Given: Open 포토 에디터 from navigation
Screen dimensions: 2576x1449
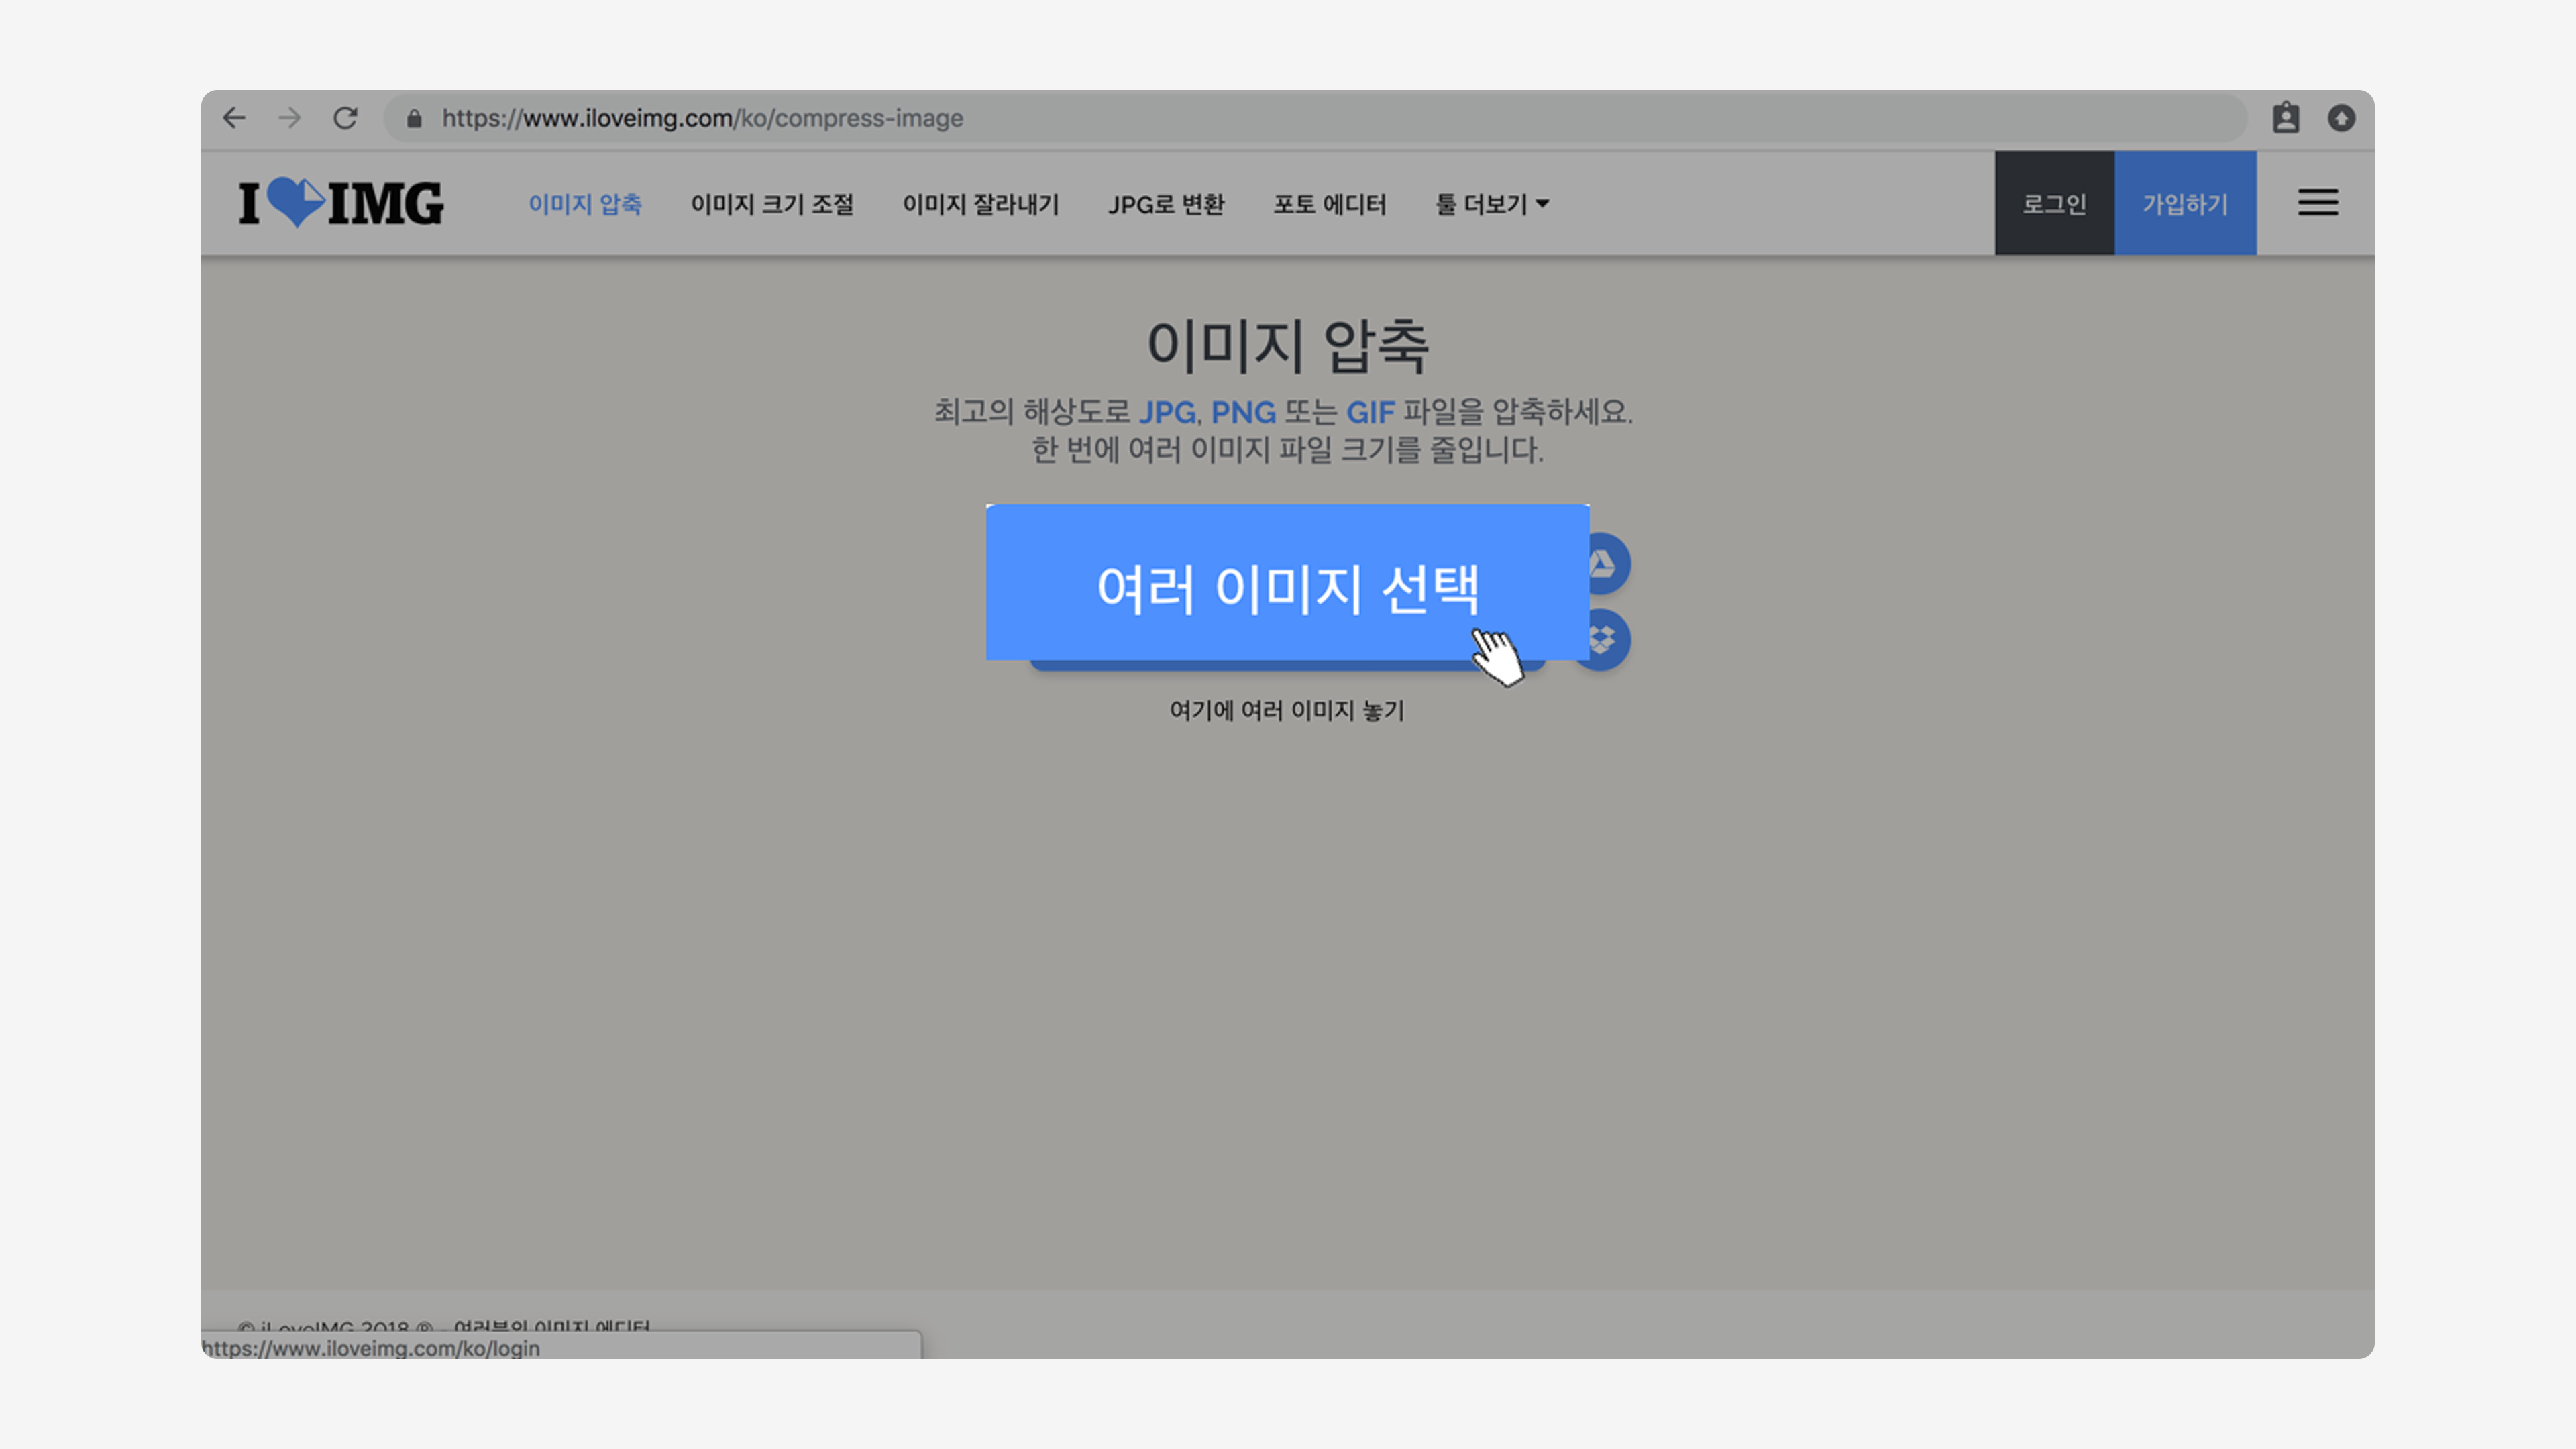Looking at the screenshot, I should pyautogui.click(x=1329, y=204).
